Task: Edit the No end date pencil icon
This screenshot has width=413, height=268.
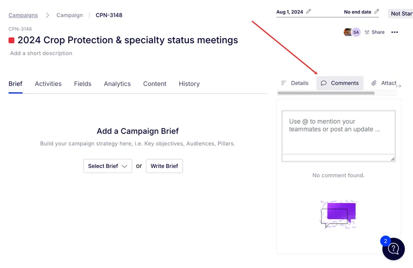Action: pyautogui.click(x=377, y=11)
